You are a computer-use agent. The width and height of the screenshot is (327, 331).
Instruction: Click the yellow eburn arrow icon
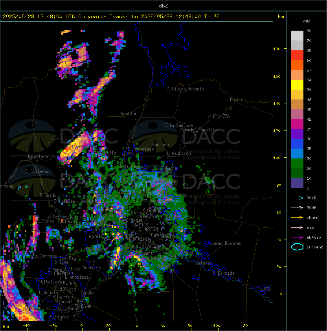coord(297,218)
